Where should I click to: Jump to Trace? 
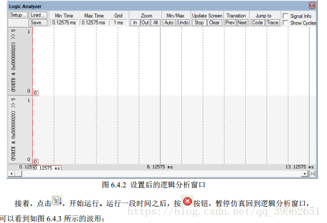click(273, 22)
